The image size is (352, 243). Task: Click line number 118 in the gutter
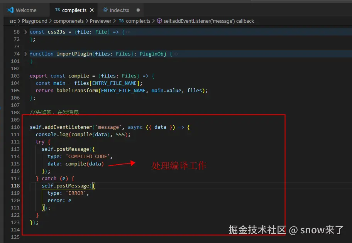[15, 186]
